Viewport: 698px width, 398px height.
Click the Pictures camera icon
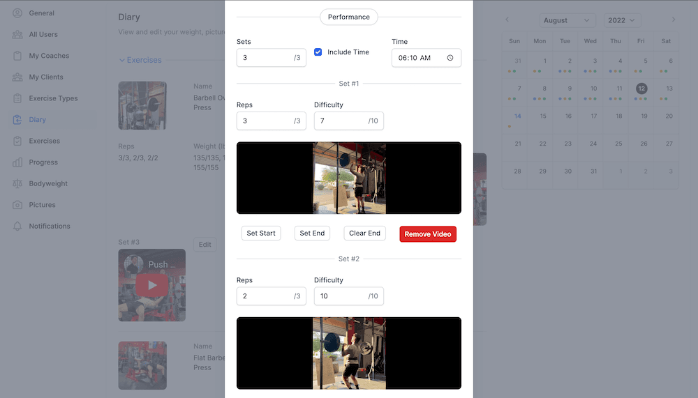click(x=17, y=205)
